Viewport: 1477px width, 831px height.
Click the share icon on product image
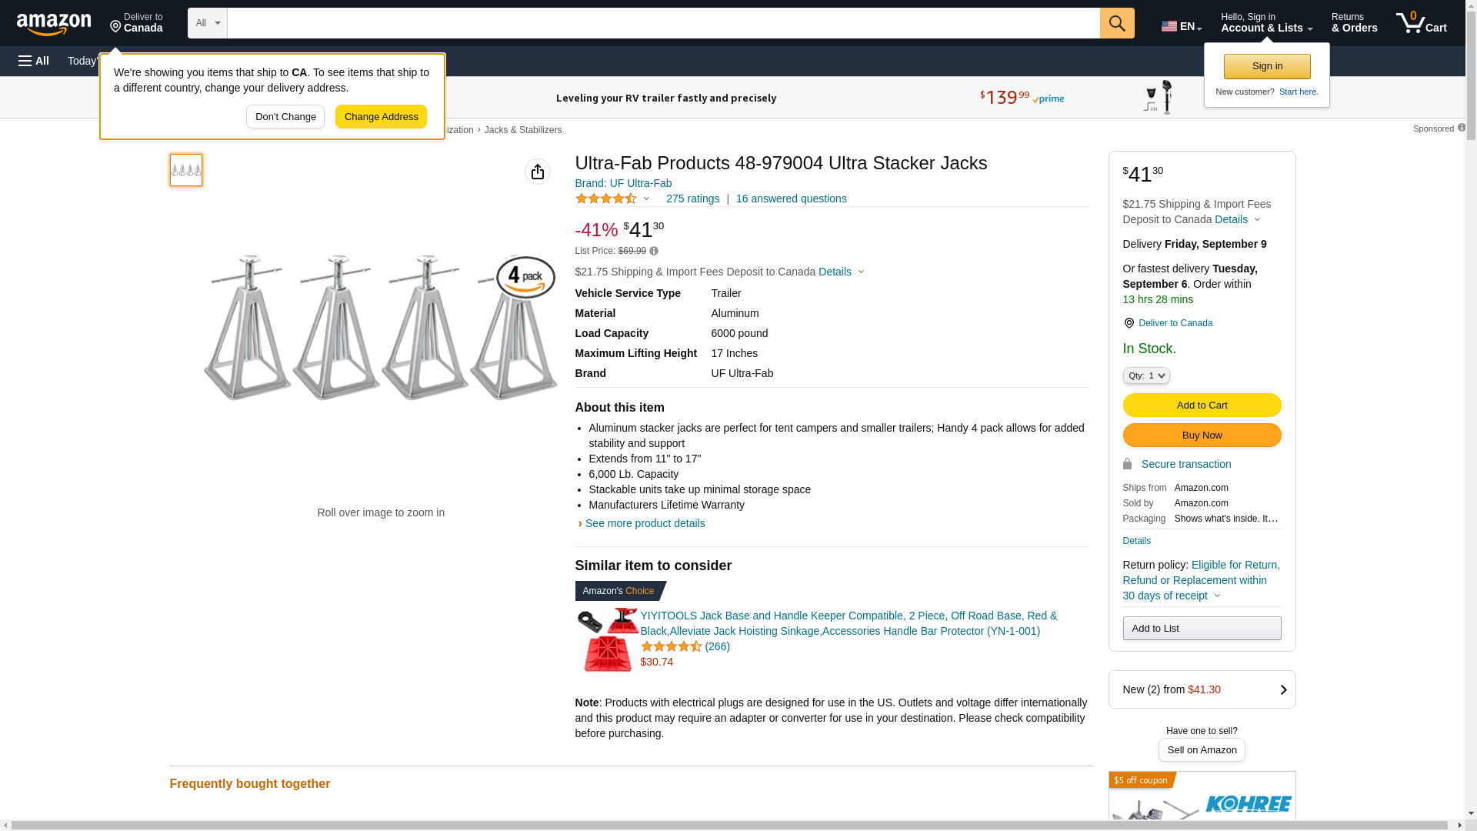click(538, 172)
